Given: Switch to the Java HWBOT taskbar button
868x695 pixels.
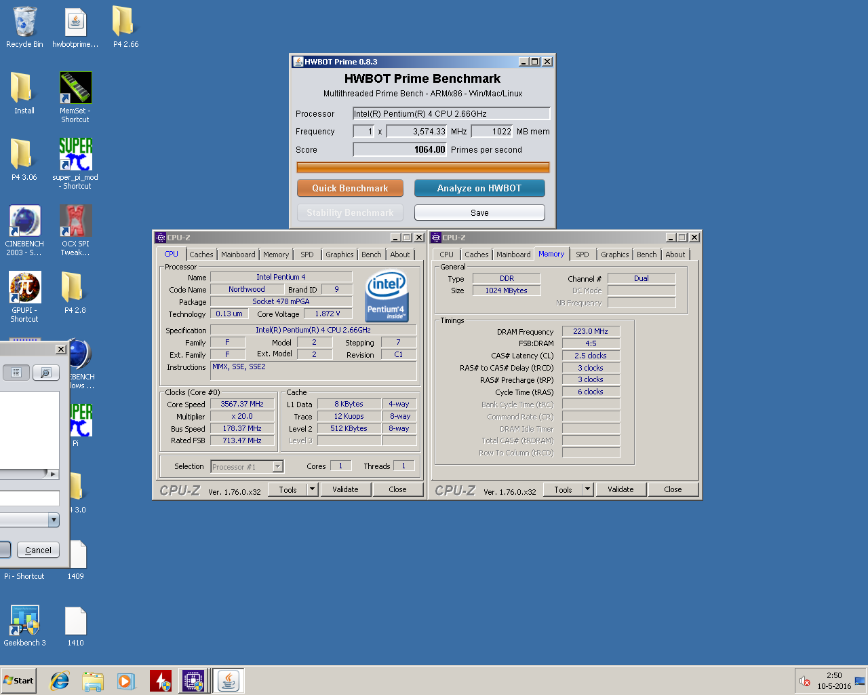Looking at the screenshot, I should click(x=229, y=681).
